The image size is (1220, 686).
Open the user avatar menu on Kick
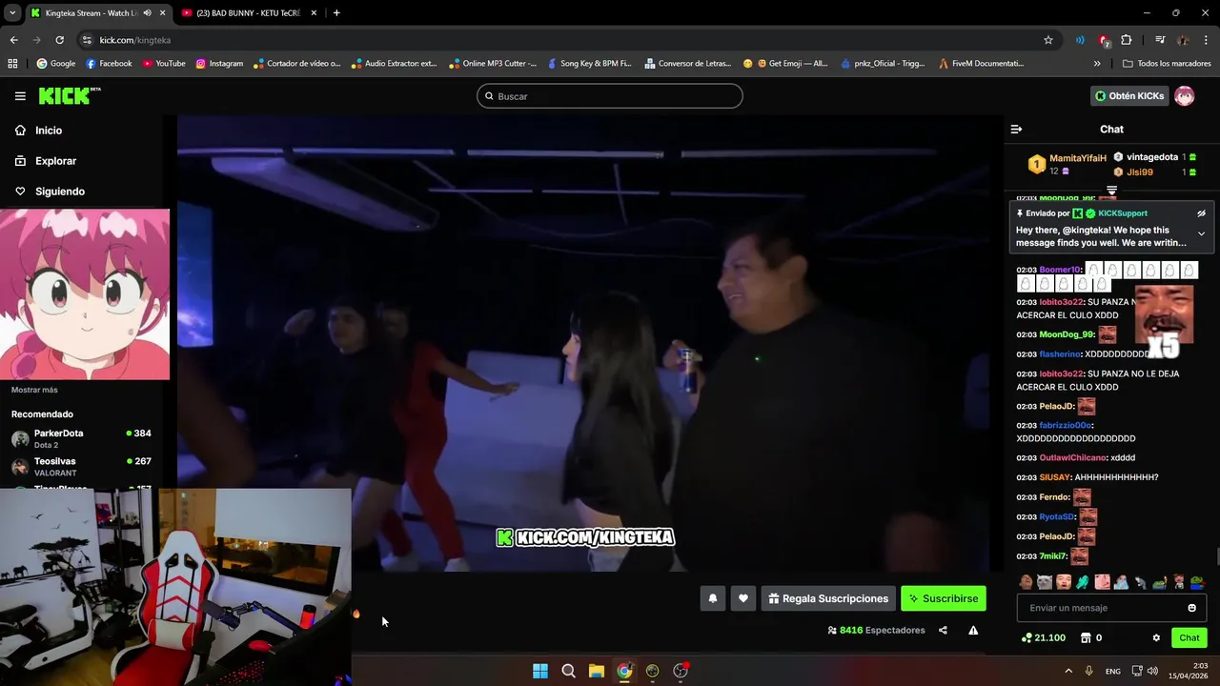(1184, 96)
